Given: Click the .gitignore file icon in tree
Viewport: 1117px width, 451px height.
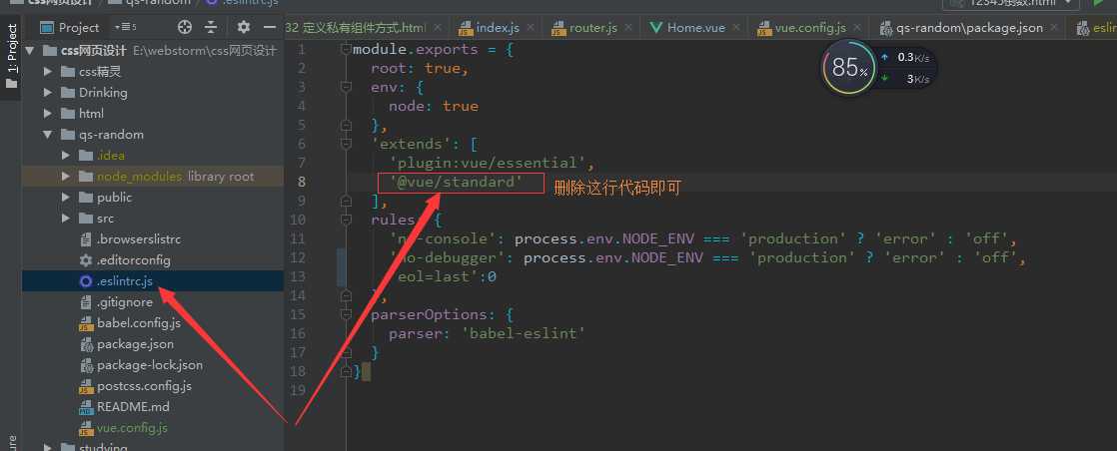Looking at the screenshot, I should [86, 302].
